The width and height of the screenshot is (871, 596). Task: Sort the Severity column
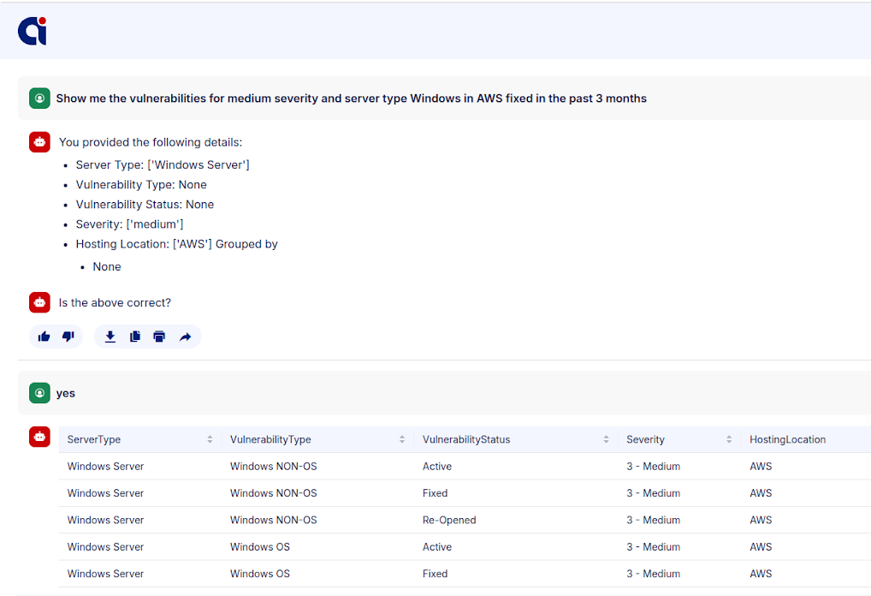click(729, 438)
